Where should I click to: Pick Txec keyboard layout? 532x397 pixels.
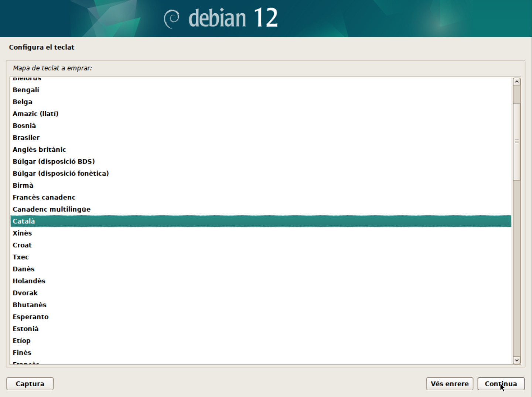pos(261,257)
